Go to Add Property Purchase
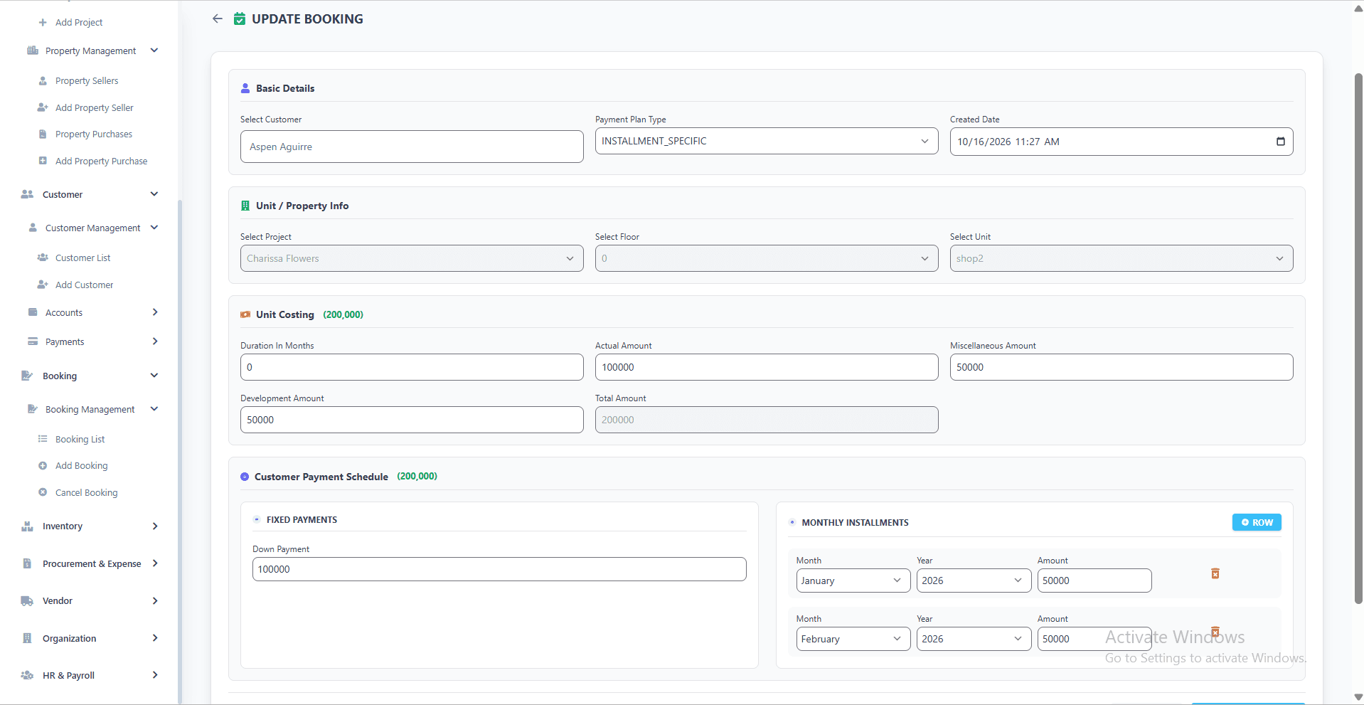1364x705 pixels. point(101,161)
